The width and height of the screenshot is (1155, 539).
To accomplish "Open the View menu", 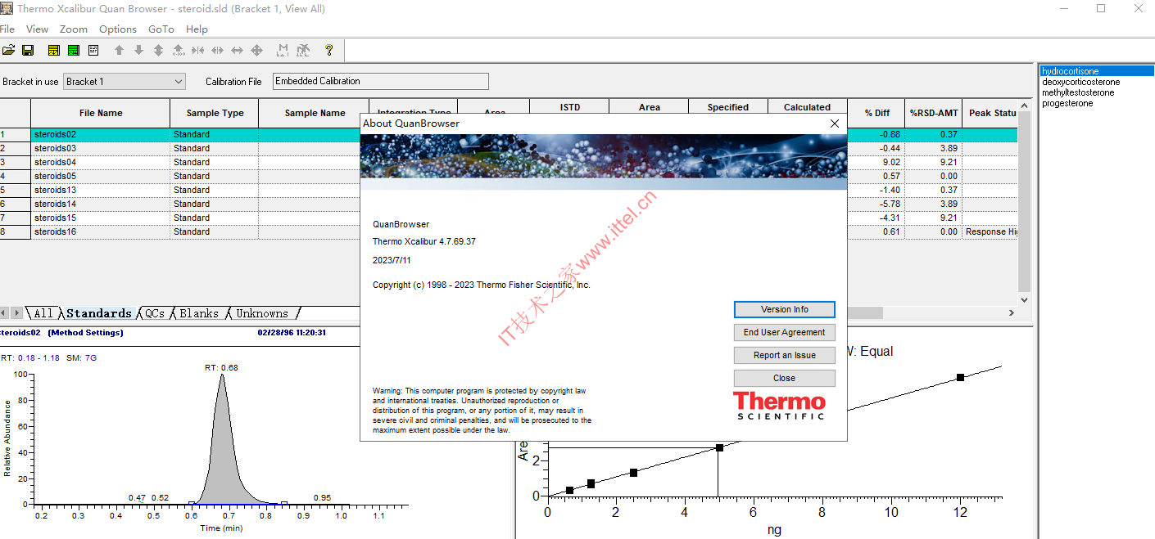I will [37, 29].
